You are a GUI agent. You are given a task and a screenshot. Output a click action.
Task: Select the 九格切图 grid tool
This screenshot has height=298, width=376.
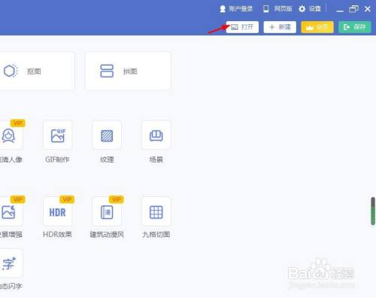(156, 211)
